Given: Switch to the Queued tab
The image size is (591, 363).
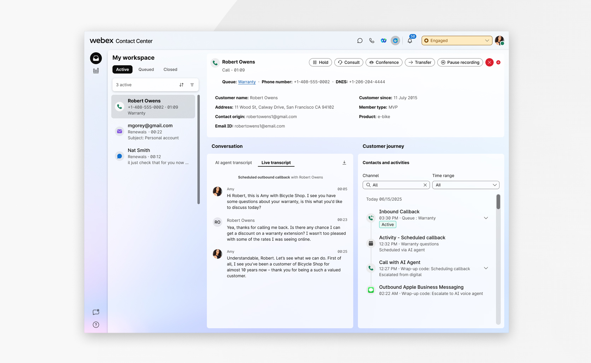Looking at the screenshot, I should coord(146,70).
